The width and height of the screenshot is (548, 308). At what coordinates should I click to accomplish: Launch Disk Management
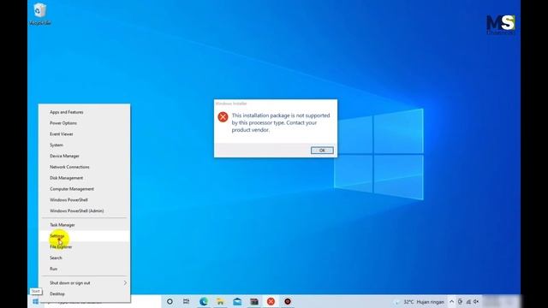point(84,178)
